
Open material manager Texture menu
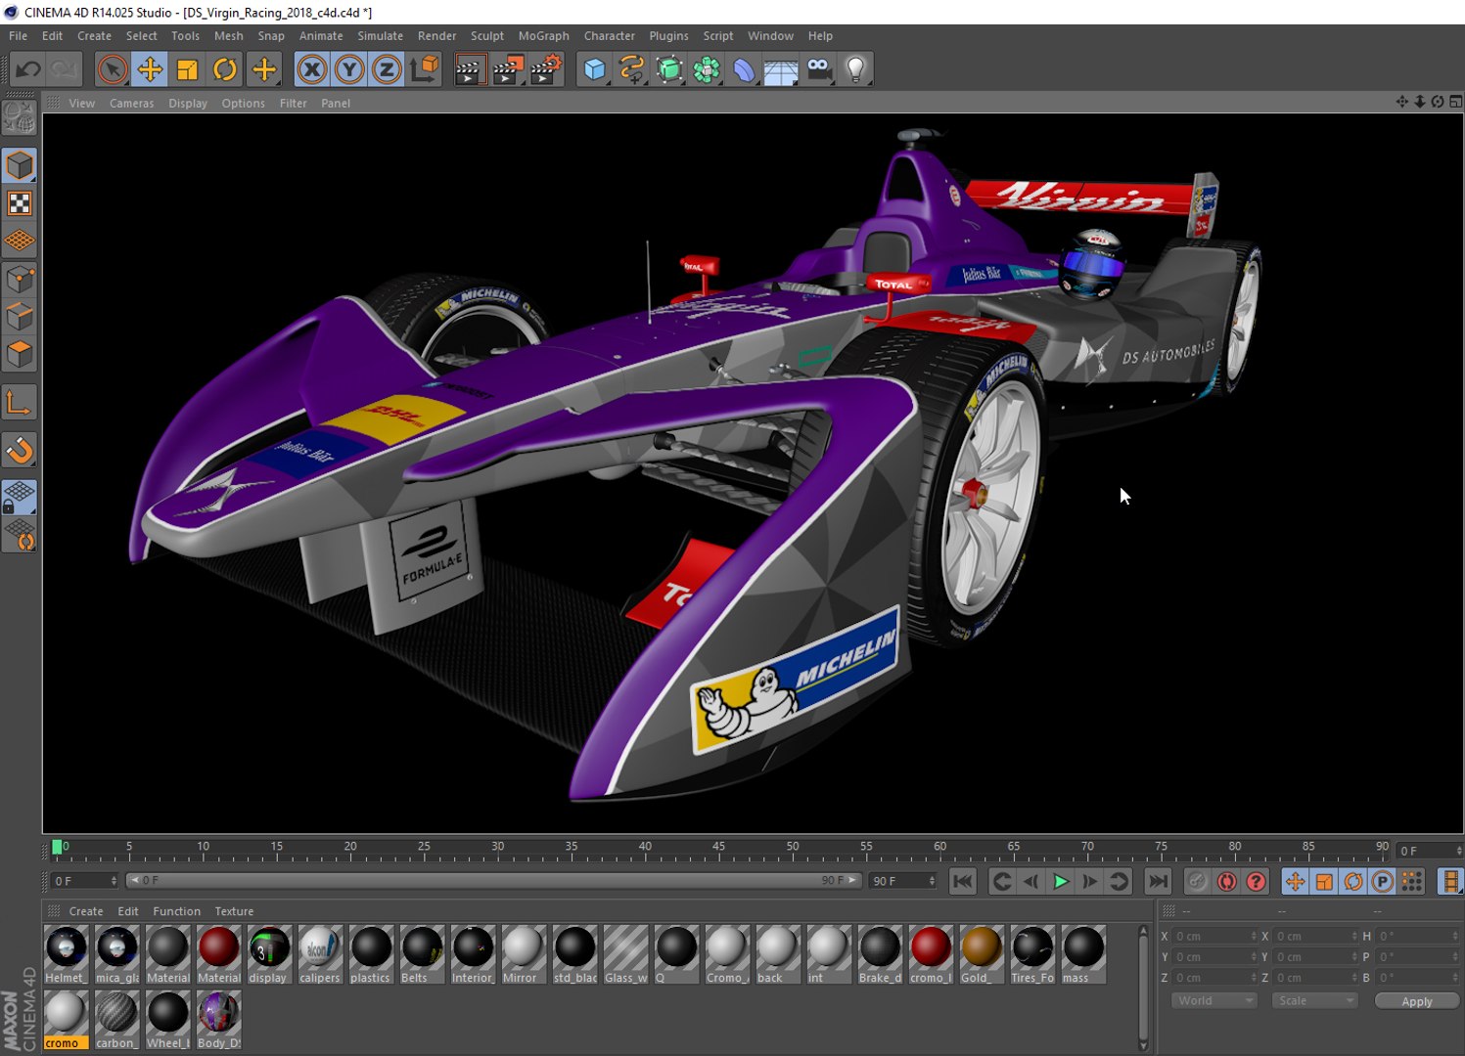(x=234, y=911)
